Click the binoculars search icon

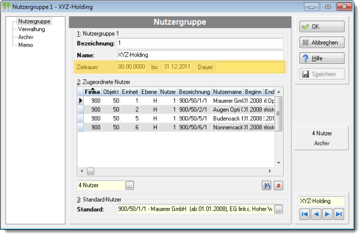[267, 185]
